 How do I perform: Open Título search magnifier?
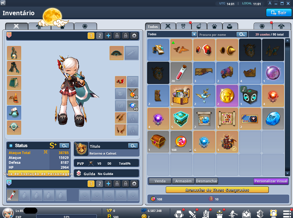click(133, 146)
